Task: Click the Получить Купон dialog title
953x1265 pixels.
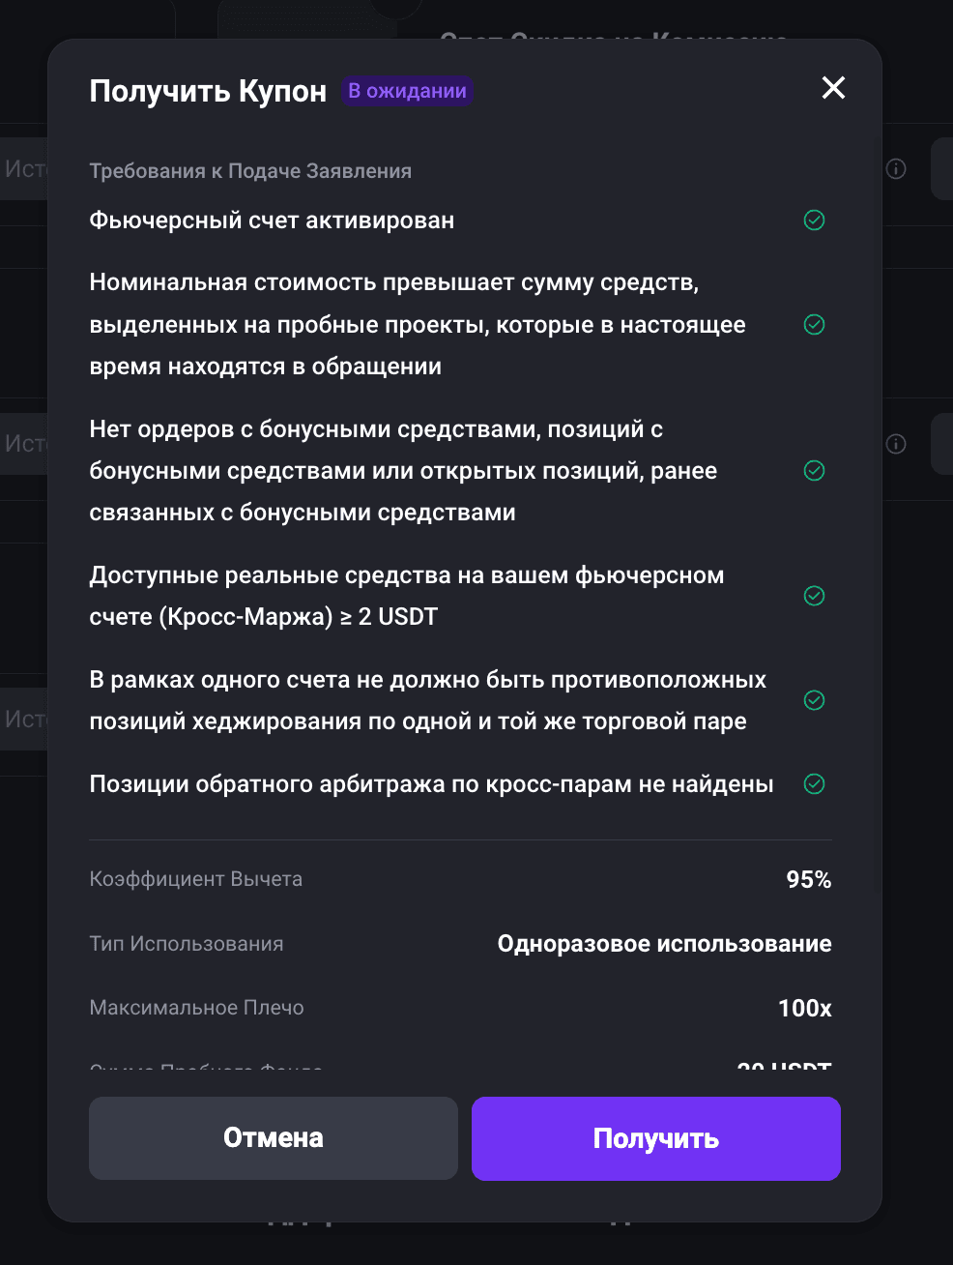Action: coord(208,91)
